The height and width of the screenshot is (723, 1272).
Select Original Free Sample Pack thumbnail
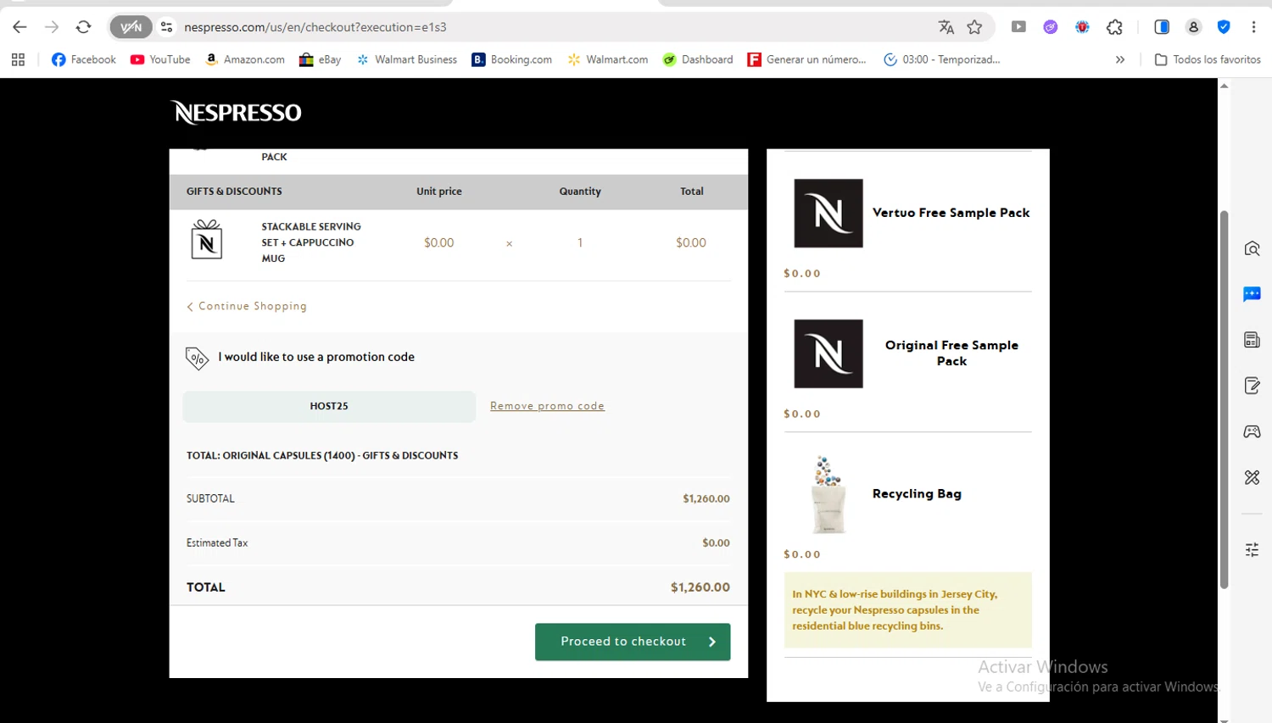(x=828, y=353)
